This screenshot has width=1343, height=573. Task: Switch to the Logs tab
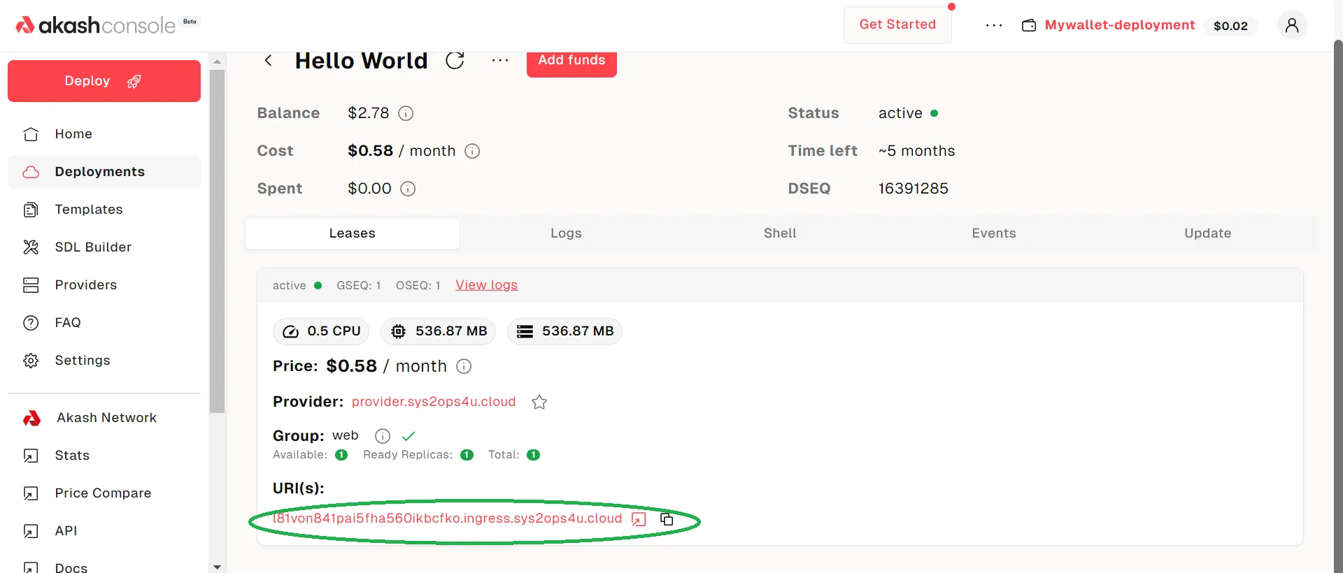coord(566,233)
